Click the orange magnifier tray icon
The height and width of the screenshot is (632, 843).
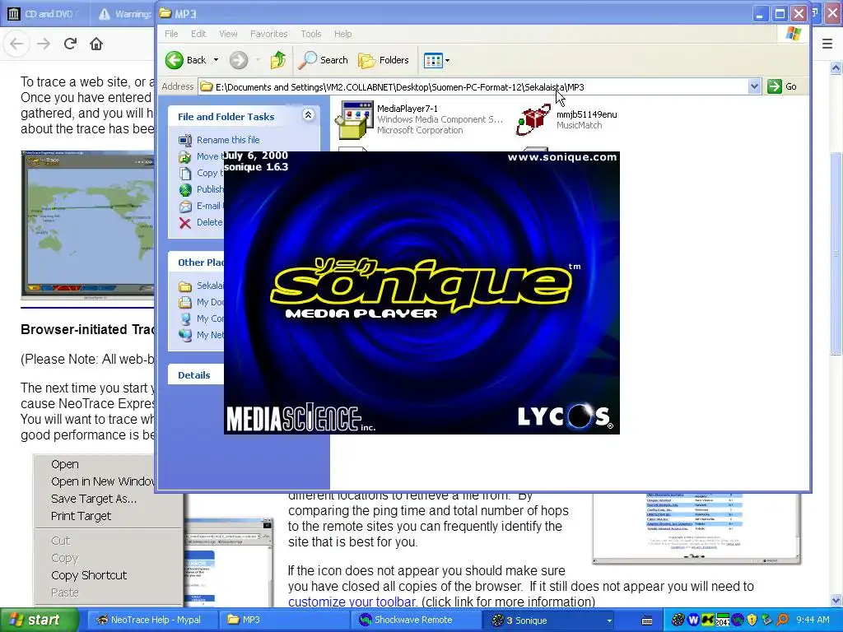click(x=782, y=620)
